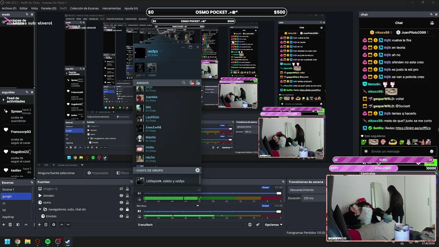439x247 pixels.
Task: Show the hidden Imagen 13 source
Action: tap(121, 189)
